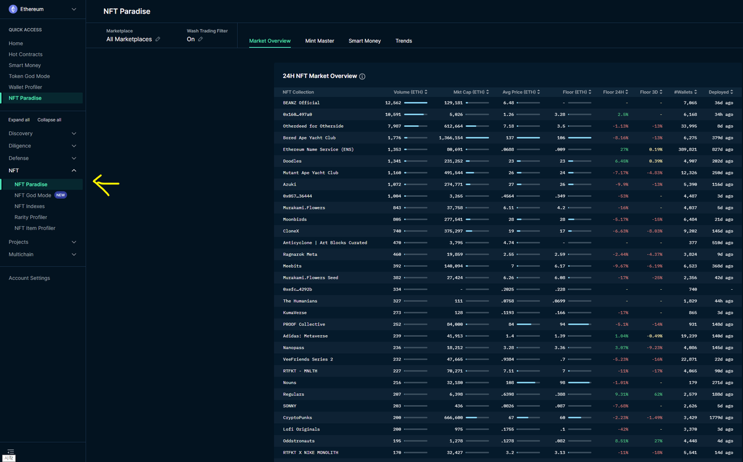
Task: Click the NEW badge next to NFT God Mode
Action: (60, 195)
